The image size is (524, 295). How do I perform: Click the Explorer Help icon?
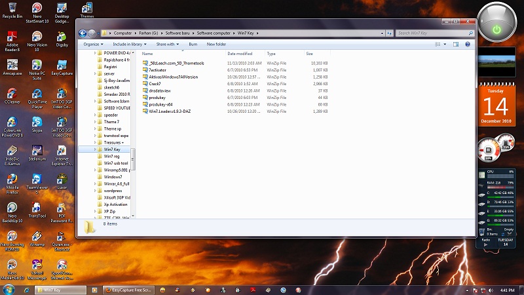[x=468, y=44]
